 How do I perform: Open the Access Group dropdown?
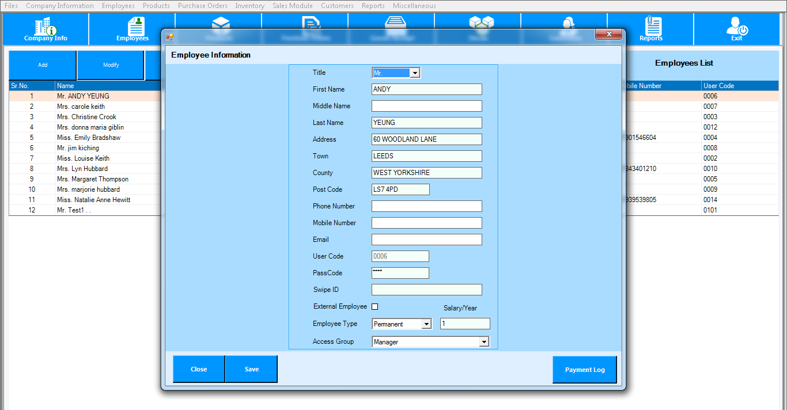click(483, 342)
